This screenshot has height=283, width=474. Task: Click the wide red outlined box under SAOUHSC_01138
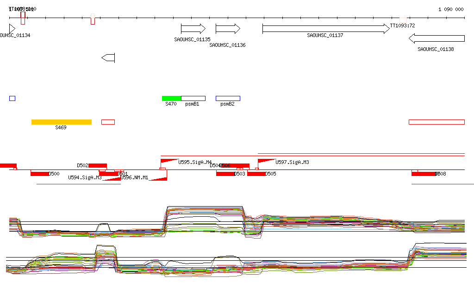pyautogui.click(x=437, y=122)
